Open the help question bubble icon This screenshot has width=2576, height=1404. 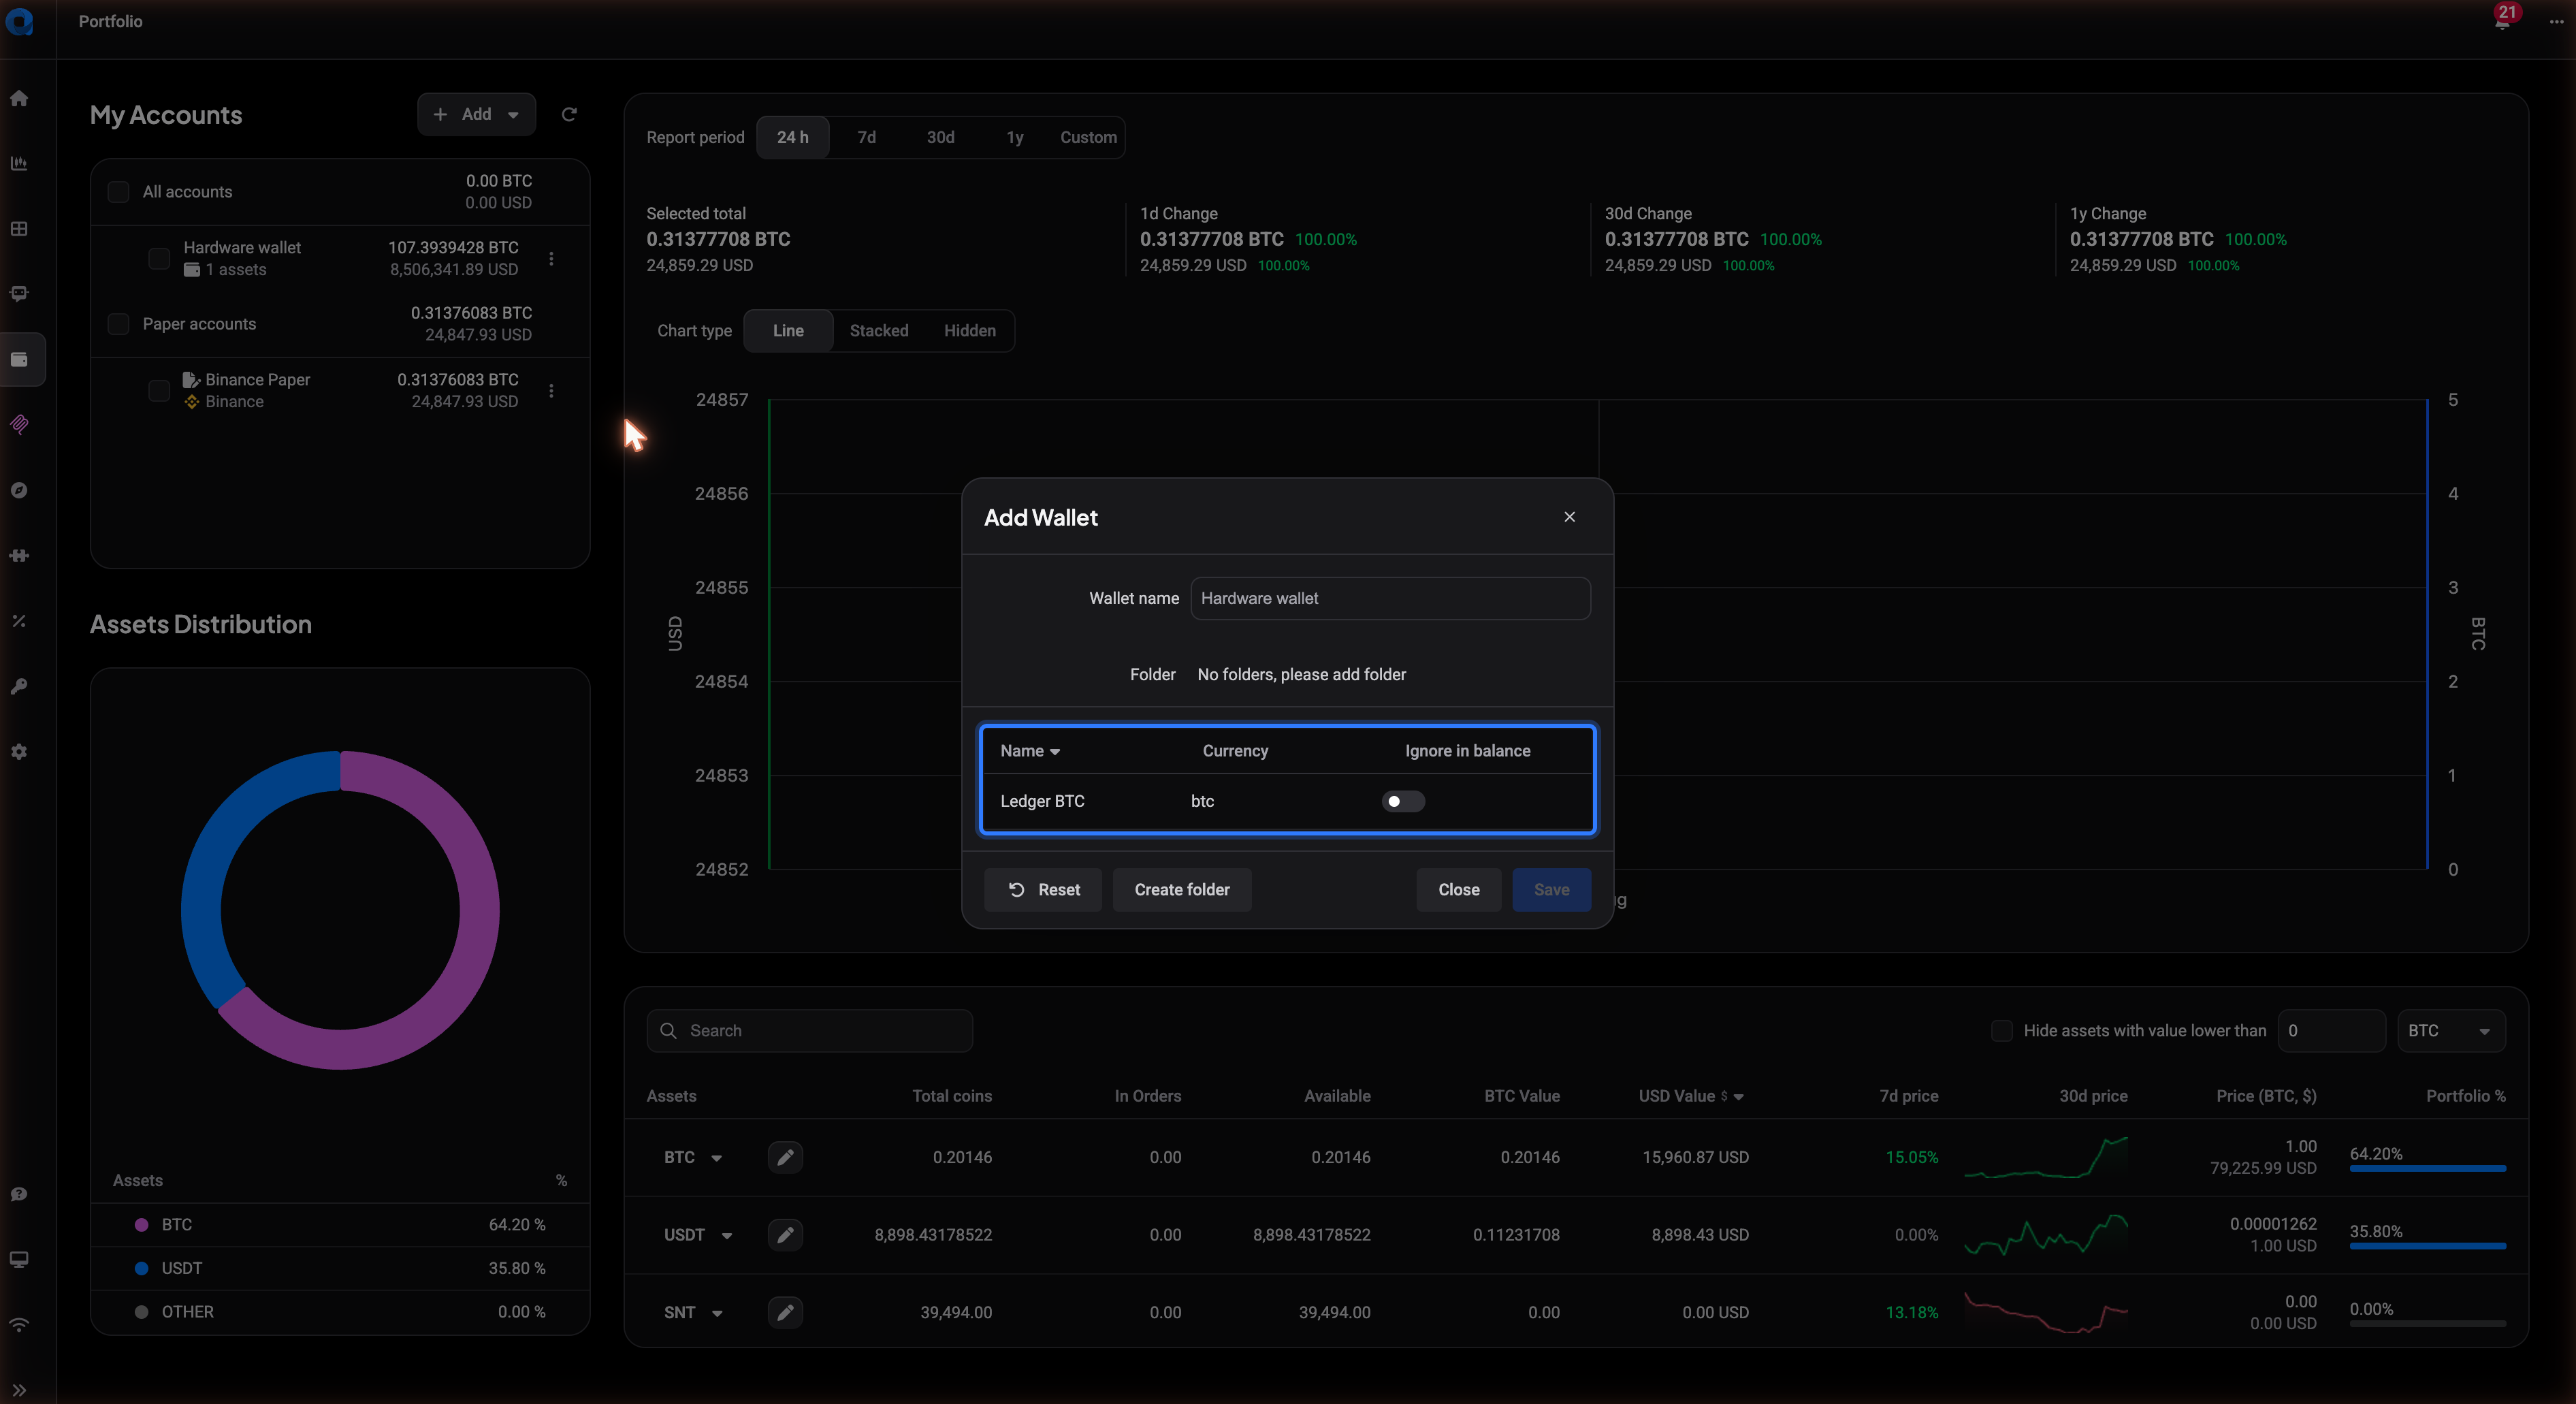tap(19, 1194)
